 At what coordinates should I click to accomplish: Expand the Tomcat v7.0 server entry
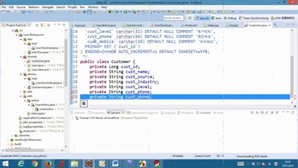73,118
